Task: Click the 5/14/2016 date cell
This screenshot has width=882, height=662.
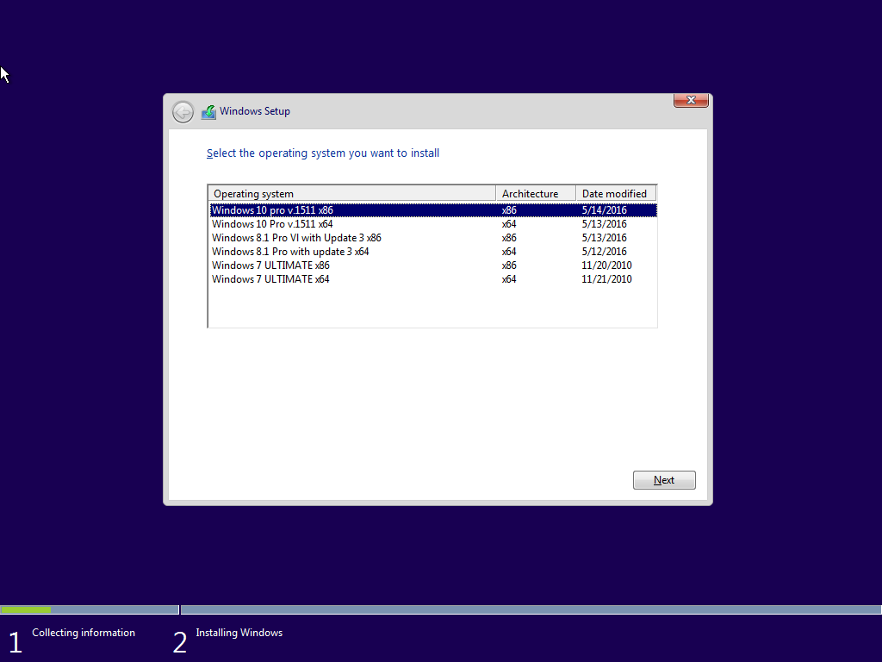Action: 604,210
